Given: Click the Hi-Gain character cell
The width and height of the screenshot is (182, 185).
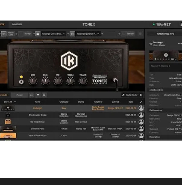Looking at the screenshot, I should point(64,129).
